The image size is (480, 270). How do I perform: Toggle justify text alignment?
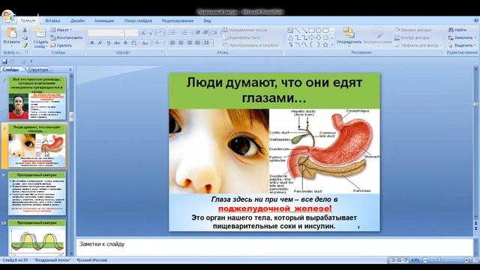click(197, 43)
